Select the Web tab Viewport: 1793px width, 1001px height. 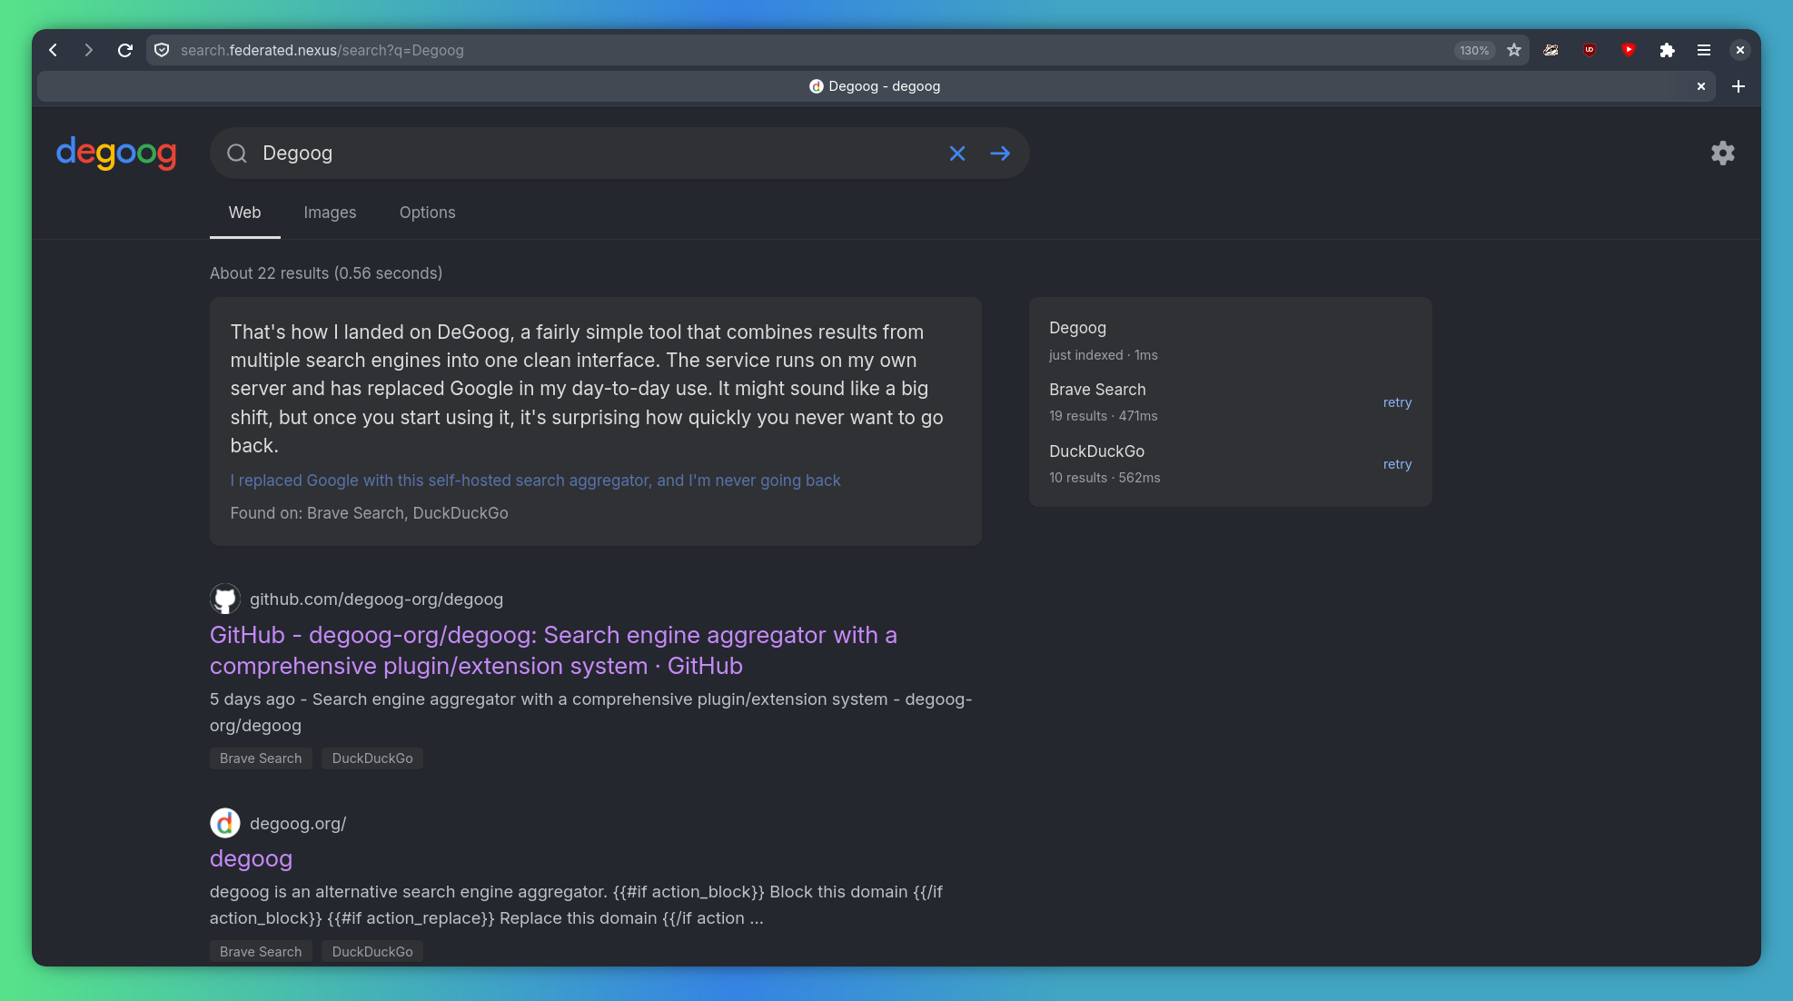[245, 213]
